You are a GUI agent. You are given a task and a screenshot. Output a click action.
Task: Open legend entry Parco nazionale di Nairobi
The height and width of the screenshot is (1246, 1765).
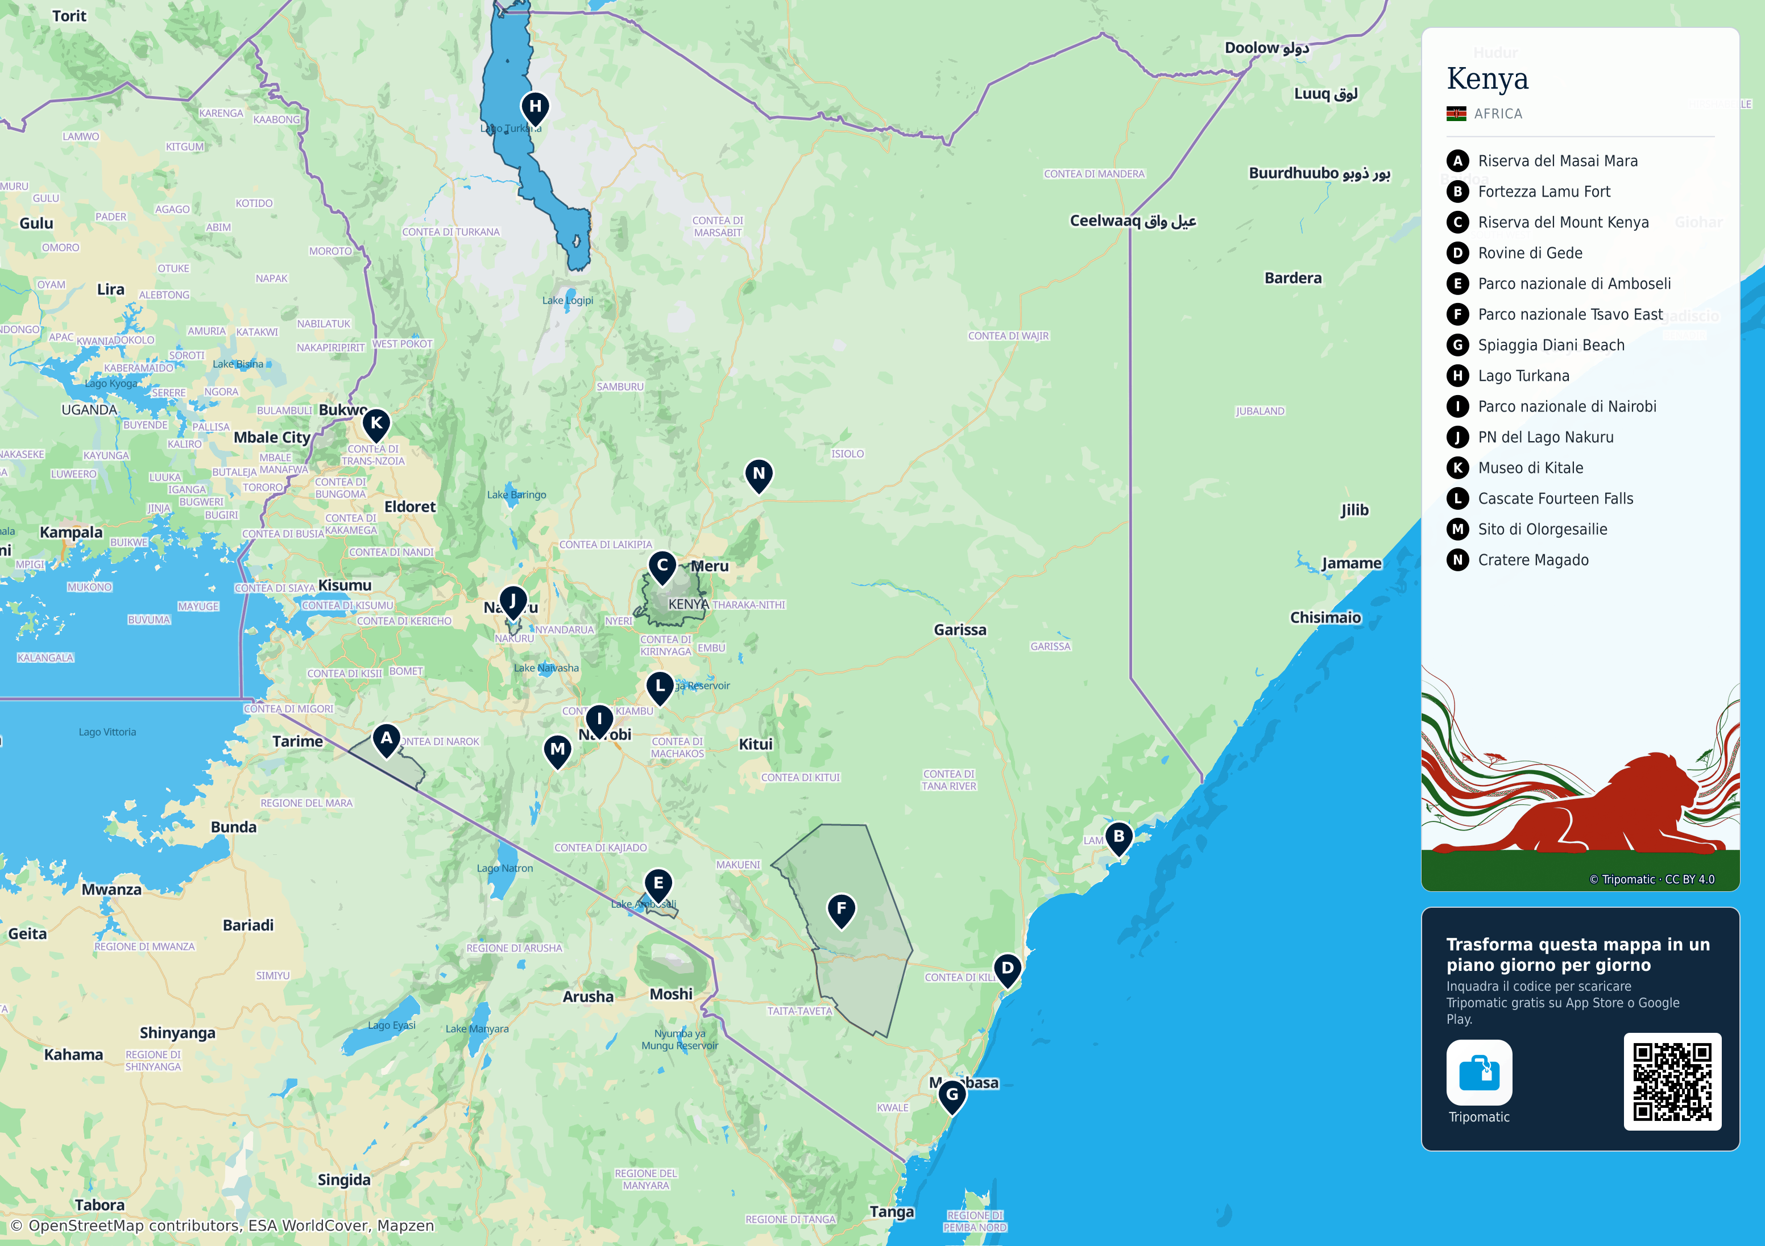point(1567,406)
